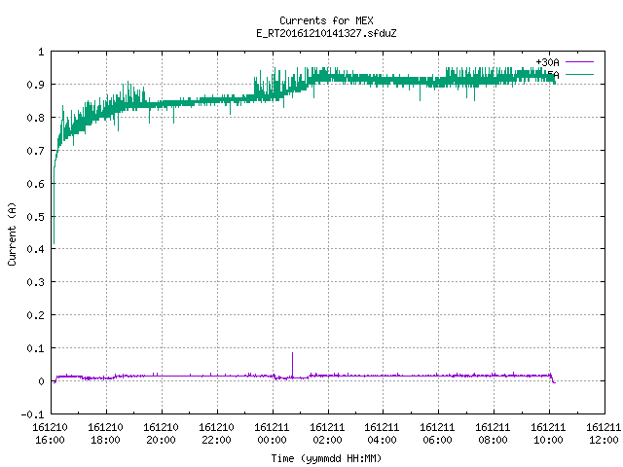Click the y-axis tick label '0.2'

(35, 315)
